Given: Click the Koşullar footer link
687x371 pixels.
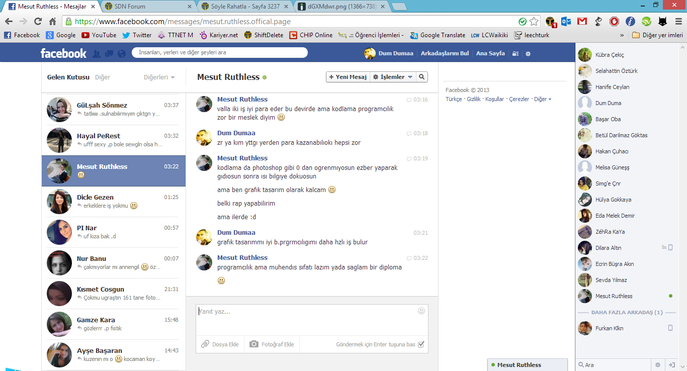Looking at the screenshot, I should pyautogui.click(x=494, y=99).
